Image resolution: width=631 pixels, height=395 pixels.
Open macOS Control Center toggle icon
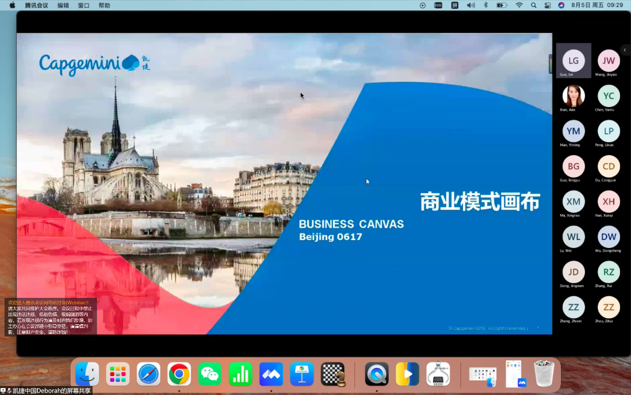click(547, 5)
